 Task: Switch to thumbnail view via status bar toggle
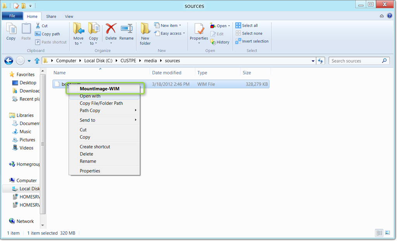(x=387, y=233)
